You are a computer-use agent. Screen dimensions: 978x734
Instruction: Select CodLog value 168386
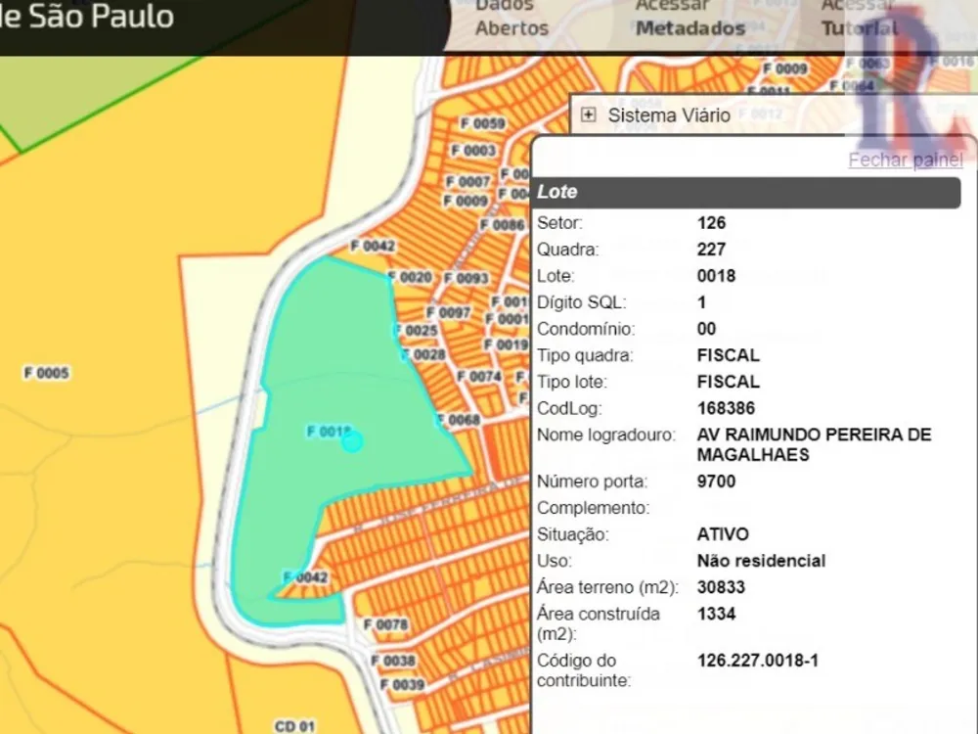point(726,408)
